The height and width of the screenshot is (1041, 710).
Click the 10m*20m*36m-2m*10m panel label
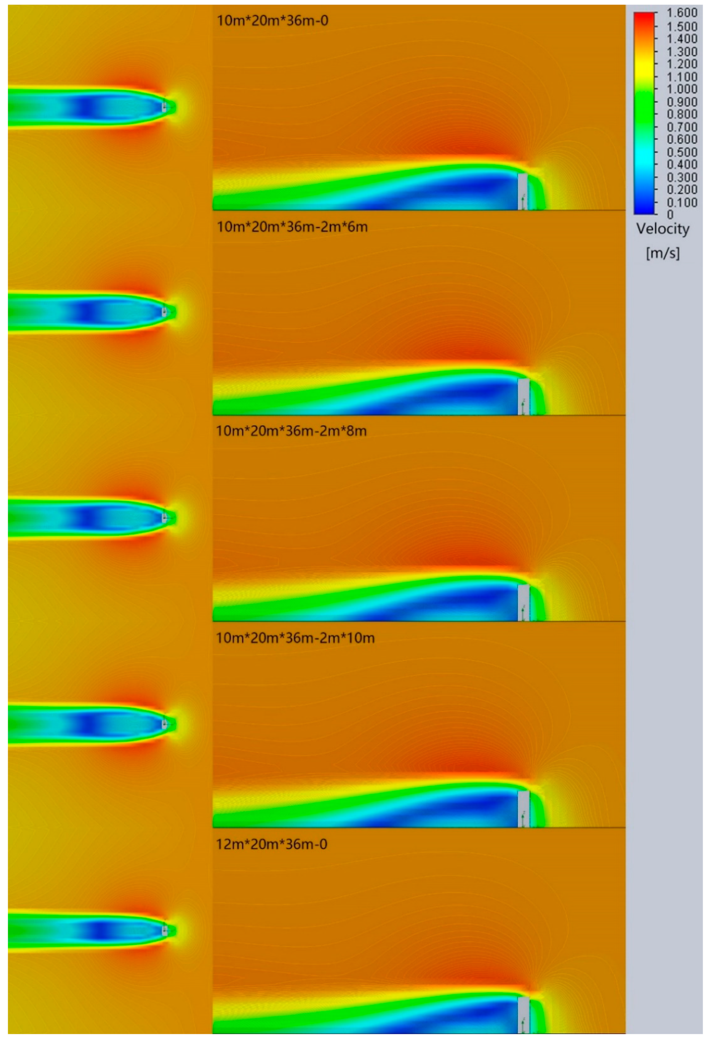pyautogui.click(x=295, y=638)
